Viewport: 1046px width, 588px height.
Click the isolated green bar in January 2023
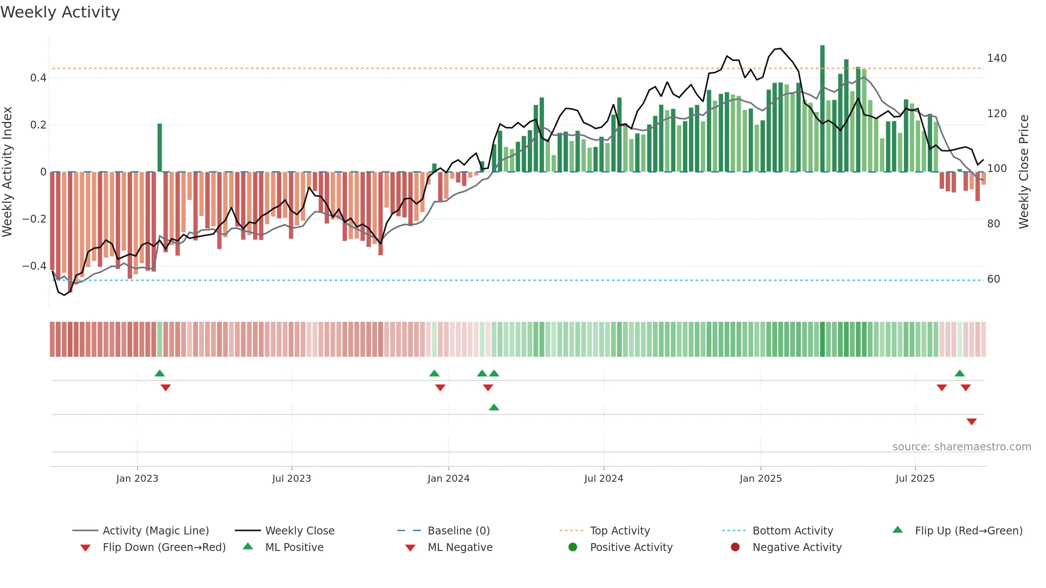pyautogui.click(x=160, y=148)
